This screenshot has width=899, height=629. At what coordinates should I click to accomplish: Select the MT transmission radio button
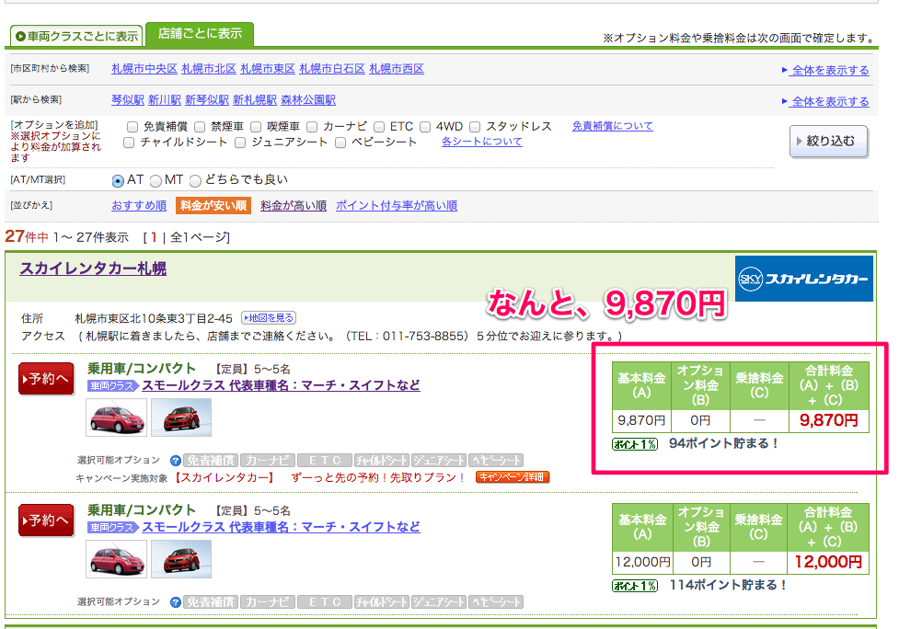click(x=156, y=181)
